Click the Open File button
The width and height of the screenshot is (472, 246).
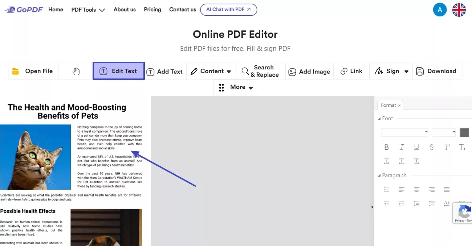[33, 71]
